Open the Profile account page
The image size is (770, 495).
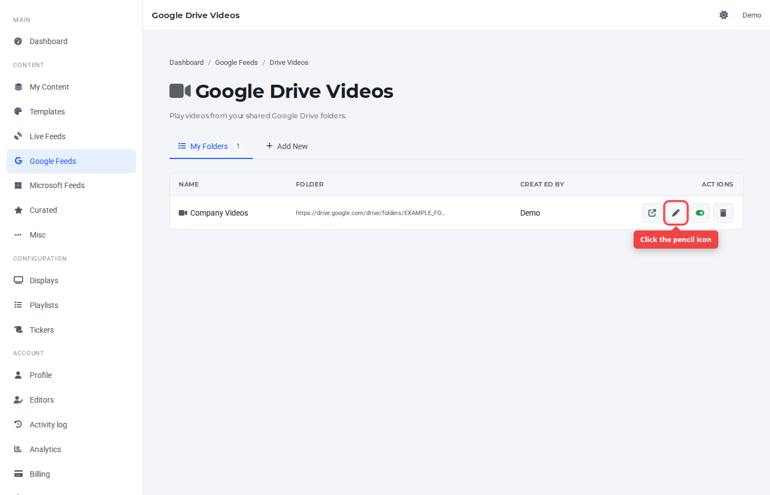71,375
